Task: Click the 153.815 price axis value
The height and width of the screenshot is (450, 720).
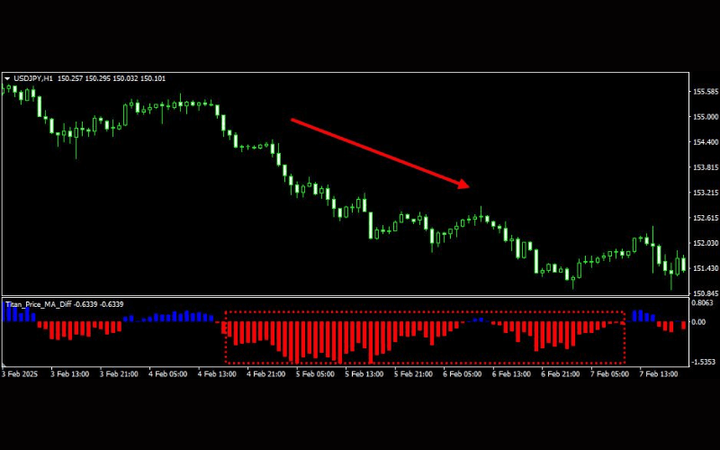Action: tap(705, 167)
